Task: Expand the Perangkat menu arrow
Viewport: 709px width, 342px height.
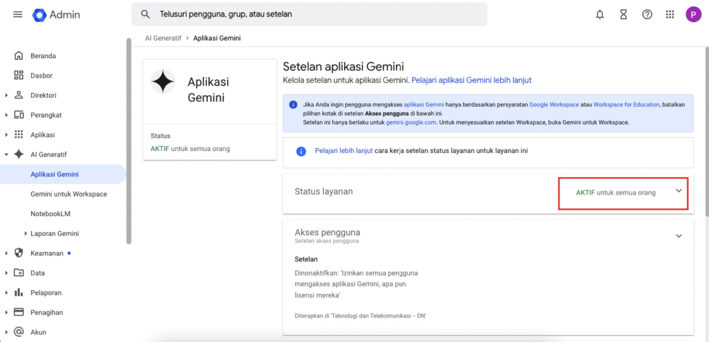Action: tap(6, 115)
